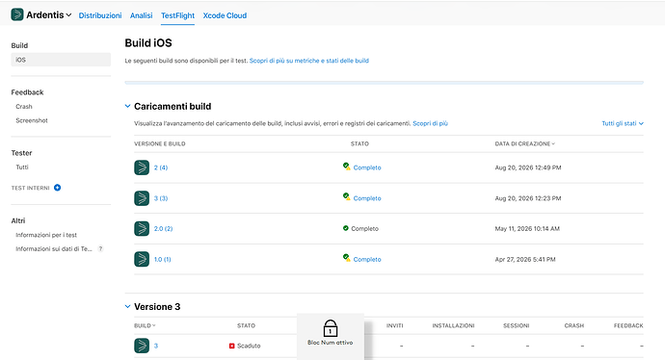
Task: Click the STATO column header in Caricamenti build
Action: [359, 143]
